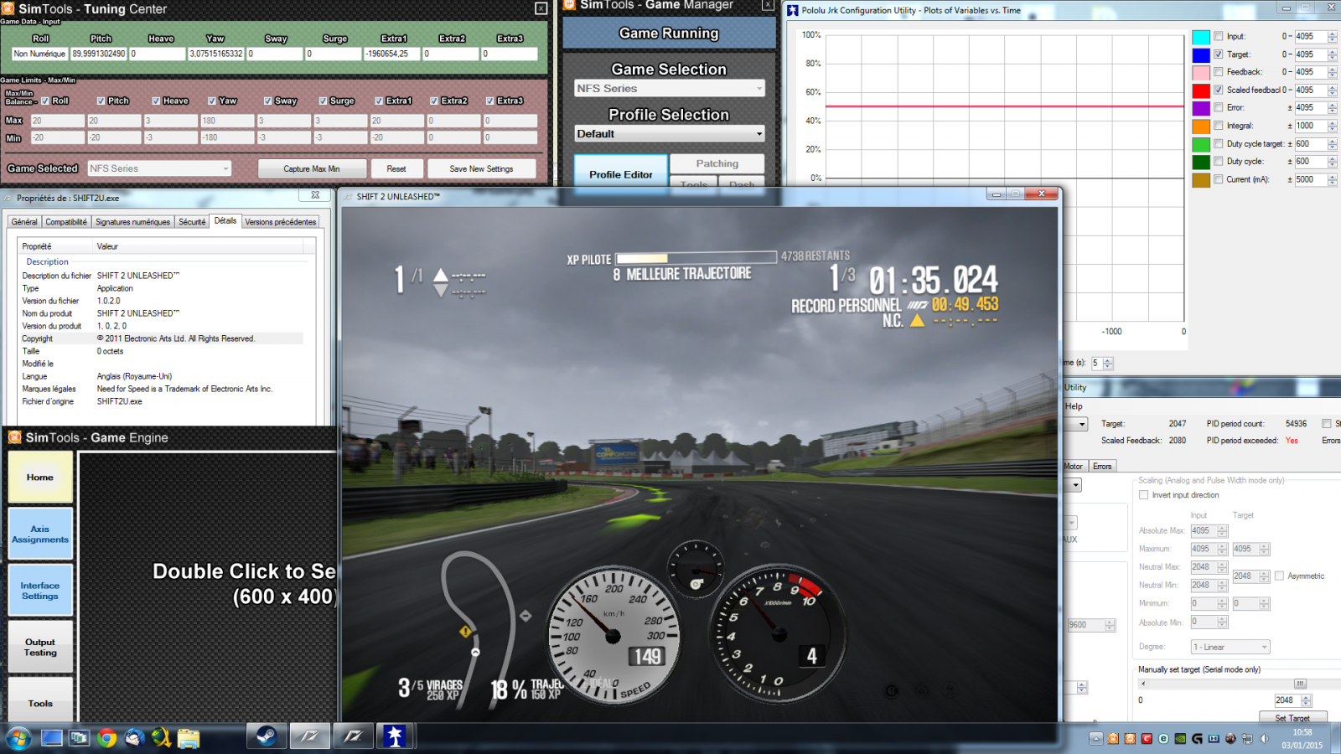Image resolution: width=1341 pixels, height=754 pixels.
Task: Open Errors tab in Pololu utility
Action: pyautogui.click(x=1102, y=467)
